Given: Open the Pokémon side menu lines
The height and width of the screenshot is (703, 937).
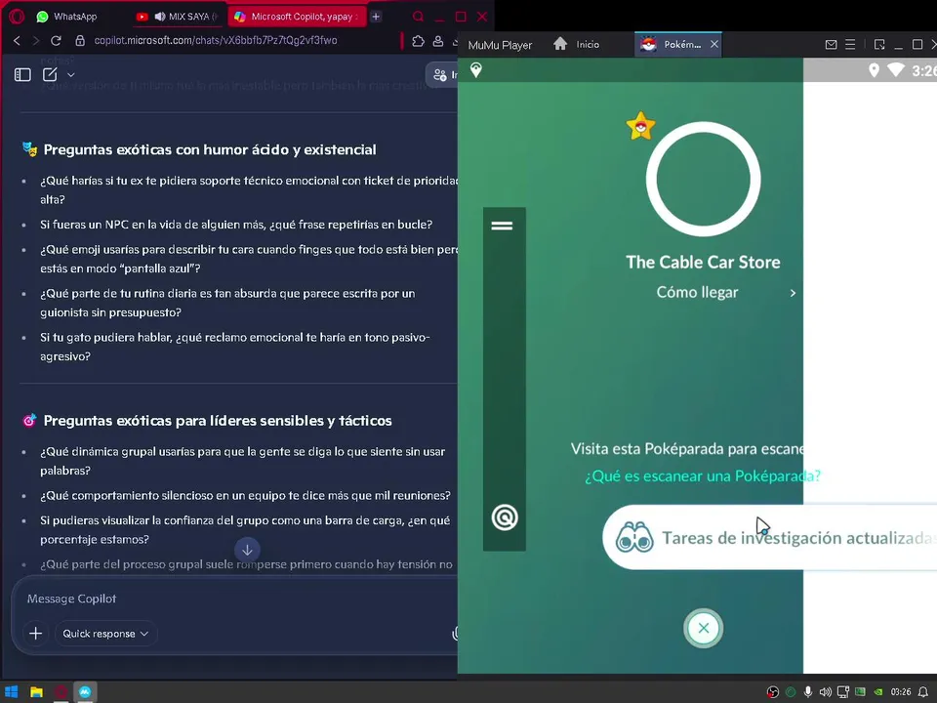Looking at the screenshot, I should [502, 226].
